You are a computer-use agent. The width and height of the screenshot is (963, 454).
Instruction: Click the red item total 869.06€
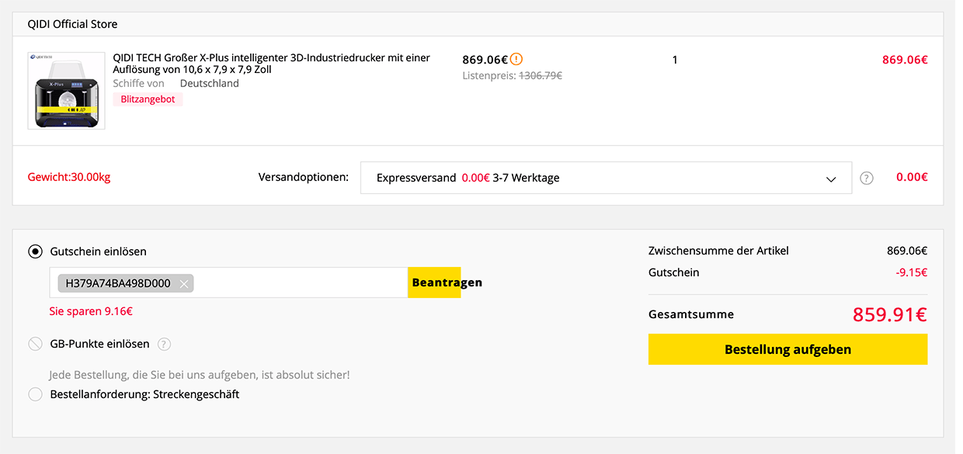coord(905,60)
